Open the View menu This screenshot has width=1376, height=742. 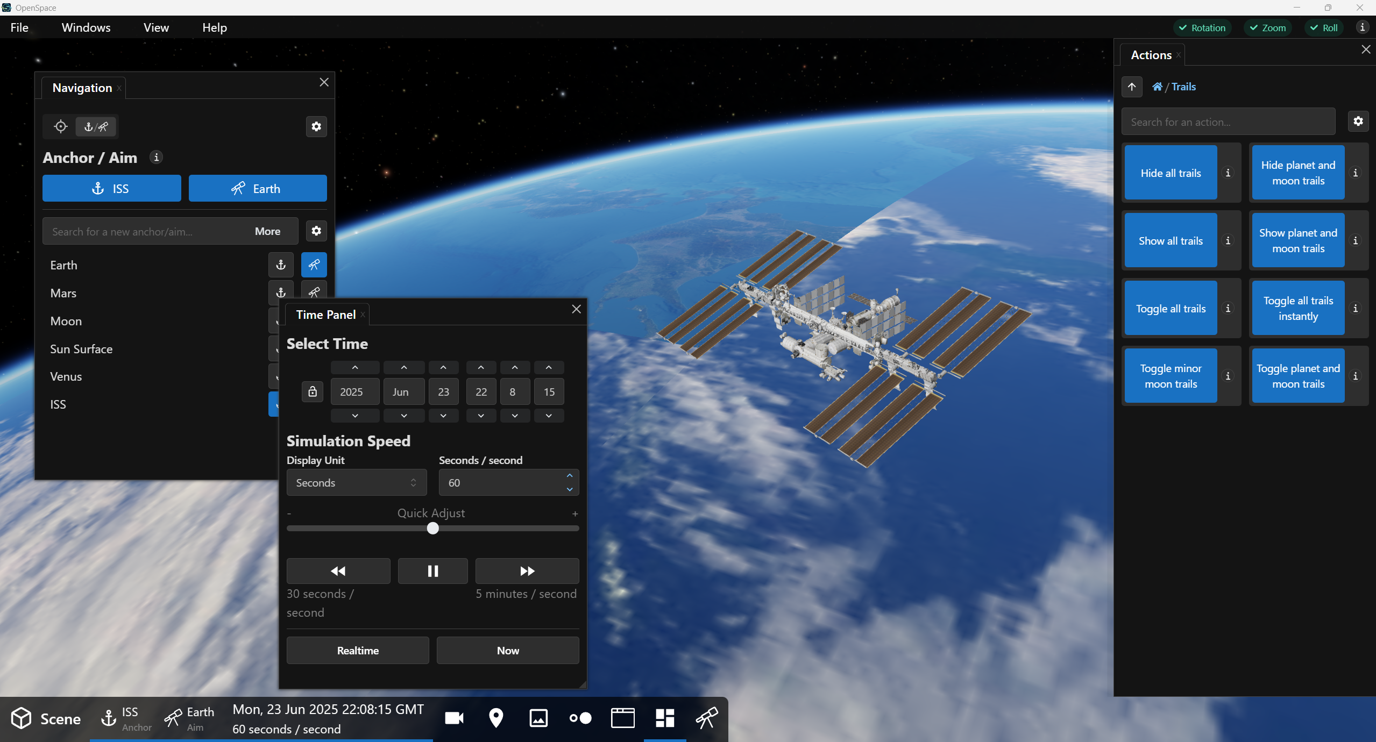[x=156, y=27]
